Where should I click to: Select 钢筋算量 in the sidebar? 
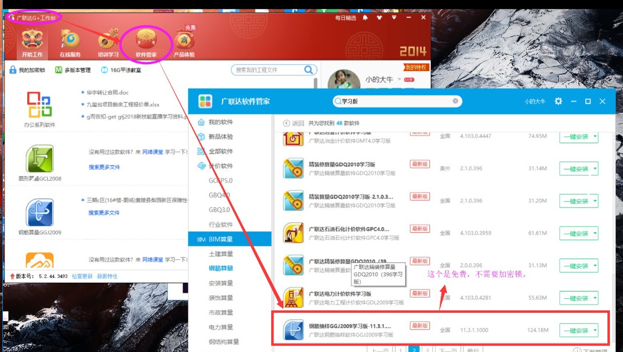221,268
